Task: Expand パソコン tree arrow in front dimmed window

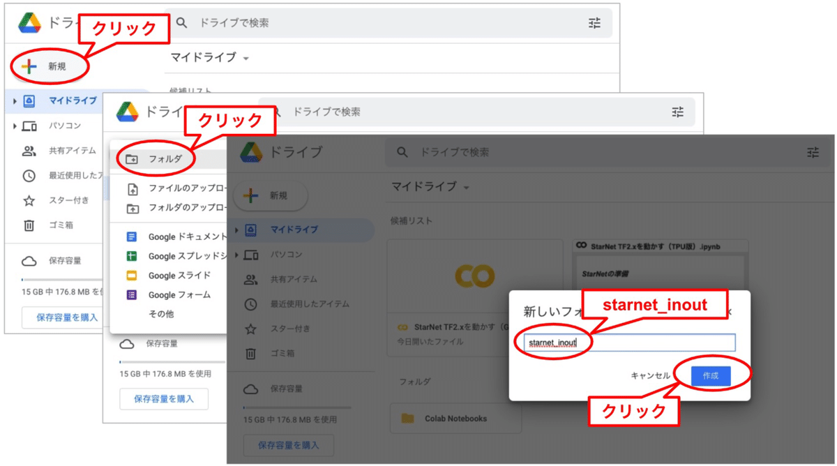Action: click(237, 255)
